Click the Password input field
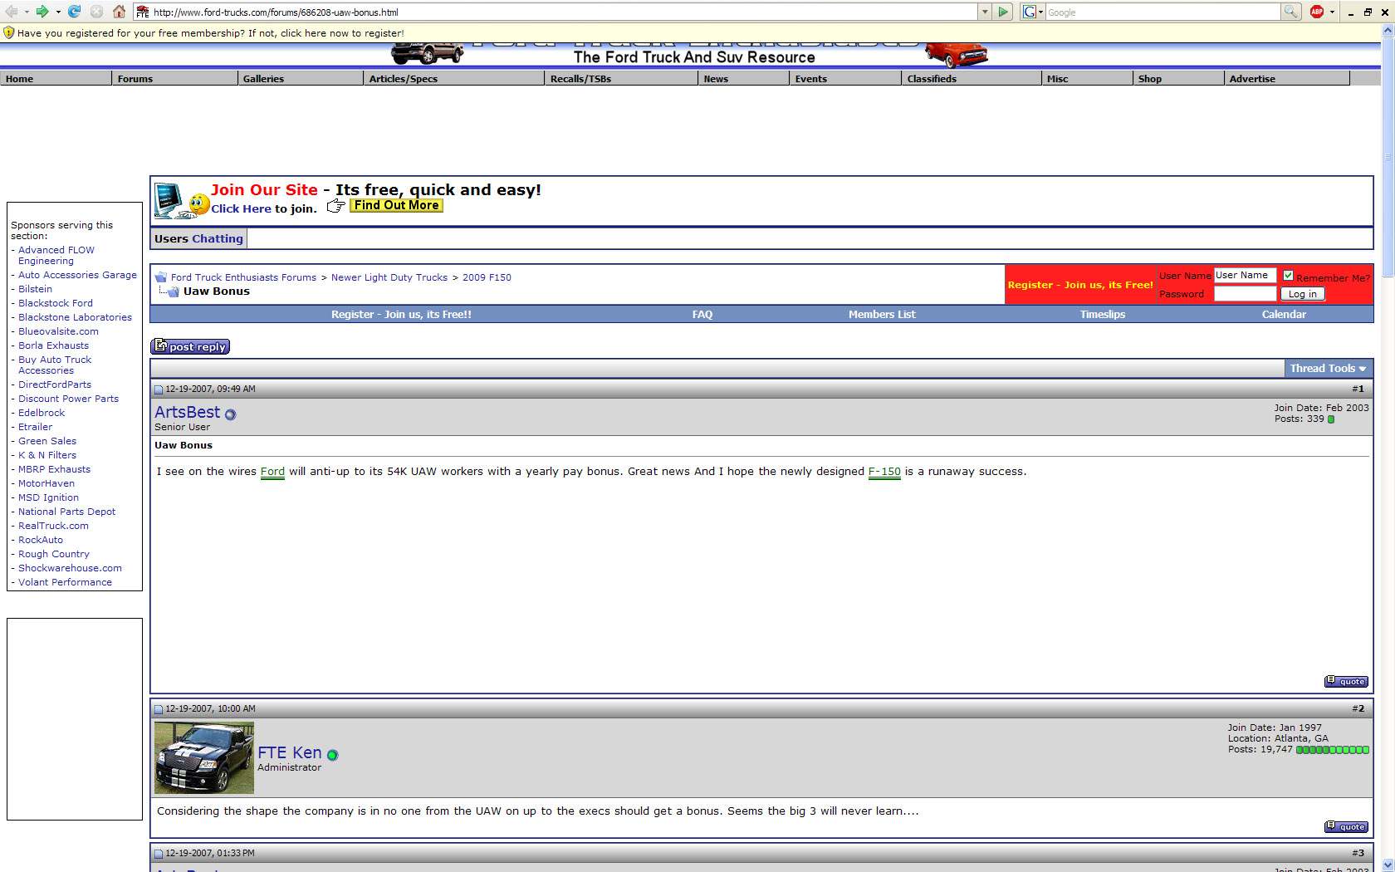 [x=1245, y=294]
